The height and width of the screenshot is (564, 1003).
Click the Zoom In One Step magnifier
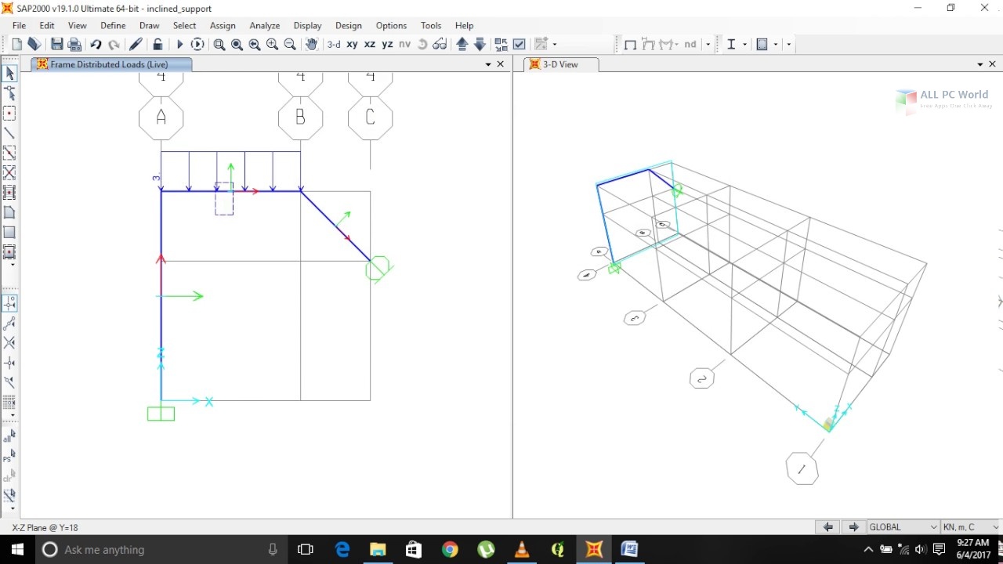(272, 45)
